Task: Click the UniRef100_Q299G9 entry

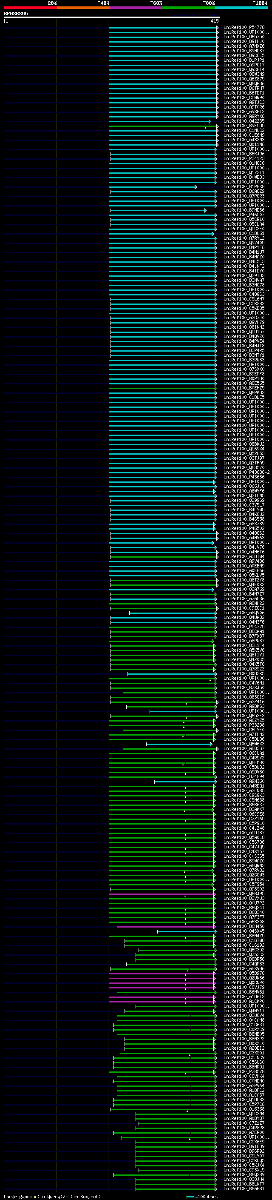Action: pos(244,500)
